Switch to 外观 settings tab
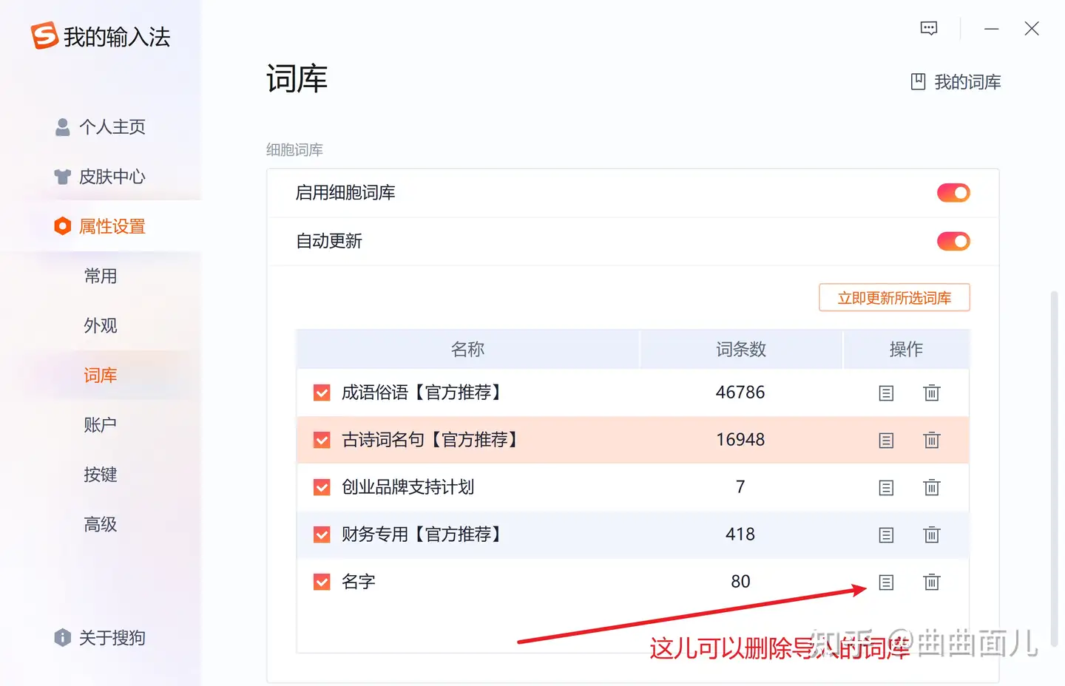The width and height of the screenshot is (1065, 686). (101, 325)
